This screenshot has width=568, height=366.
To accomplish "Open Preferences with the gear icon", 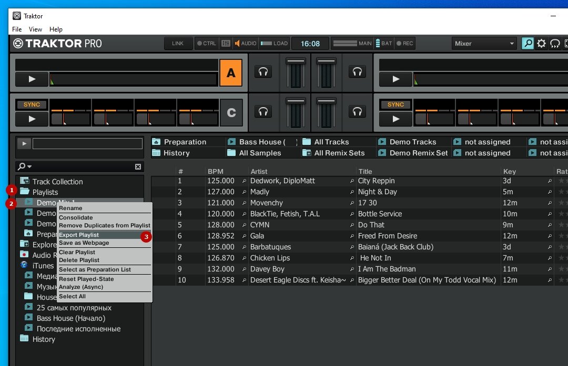I will (x=541, y=43).
